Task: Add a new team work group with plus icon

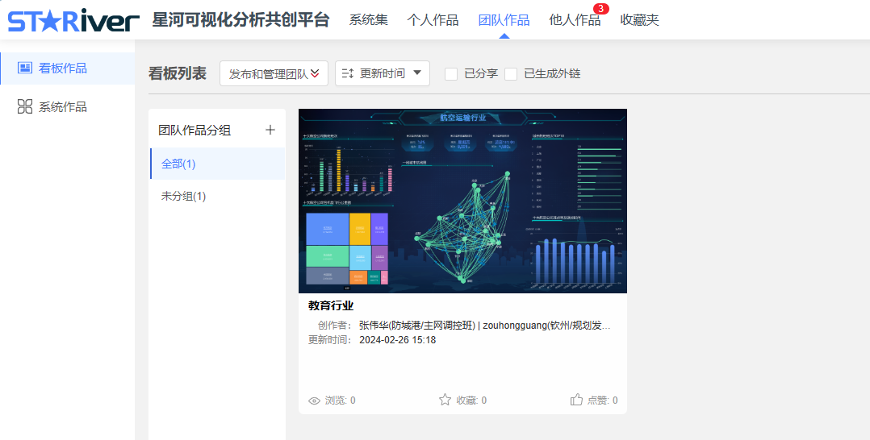Action: (x=270, y=130)
